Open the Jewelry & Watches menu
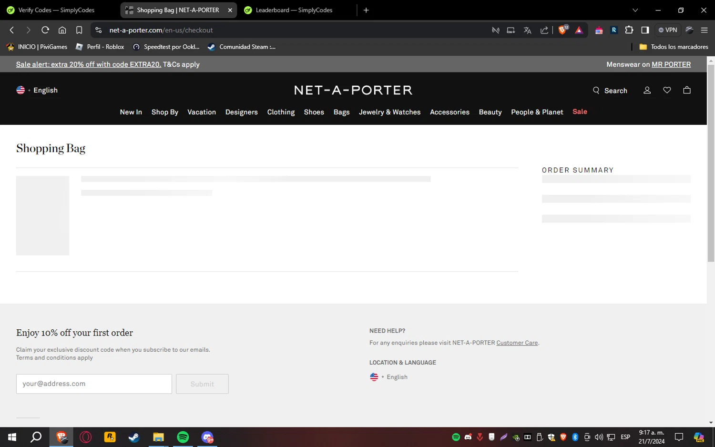 point(390,112)
